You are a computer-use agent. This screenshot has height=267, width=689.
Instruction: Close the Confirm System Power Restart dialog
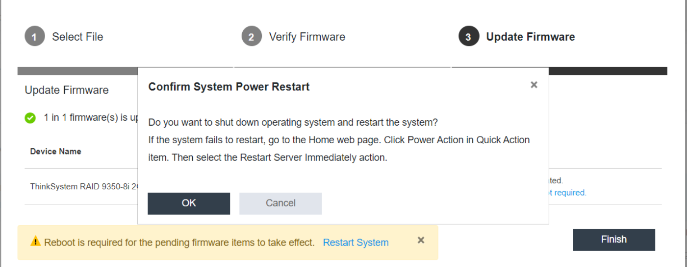coord(534,85)
